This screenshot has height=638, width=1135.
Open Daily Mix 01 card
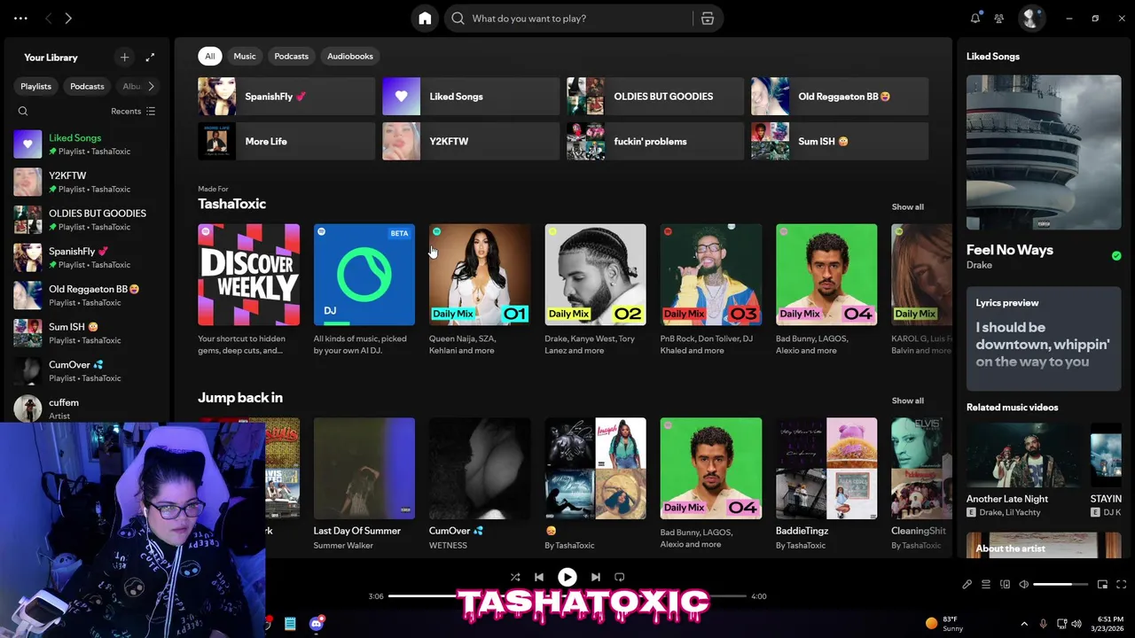(480, 290)
